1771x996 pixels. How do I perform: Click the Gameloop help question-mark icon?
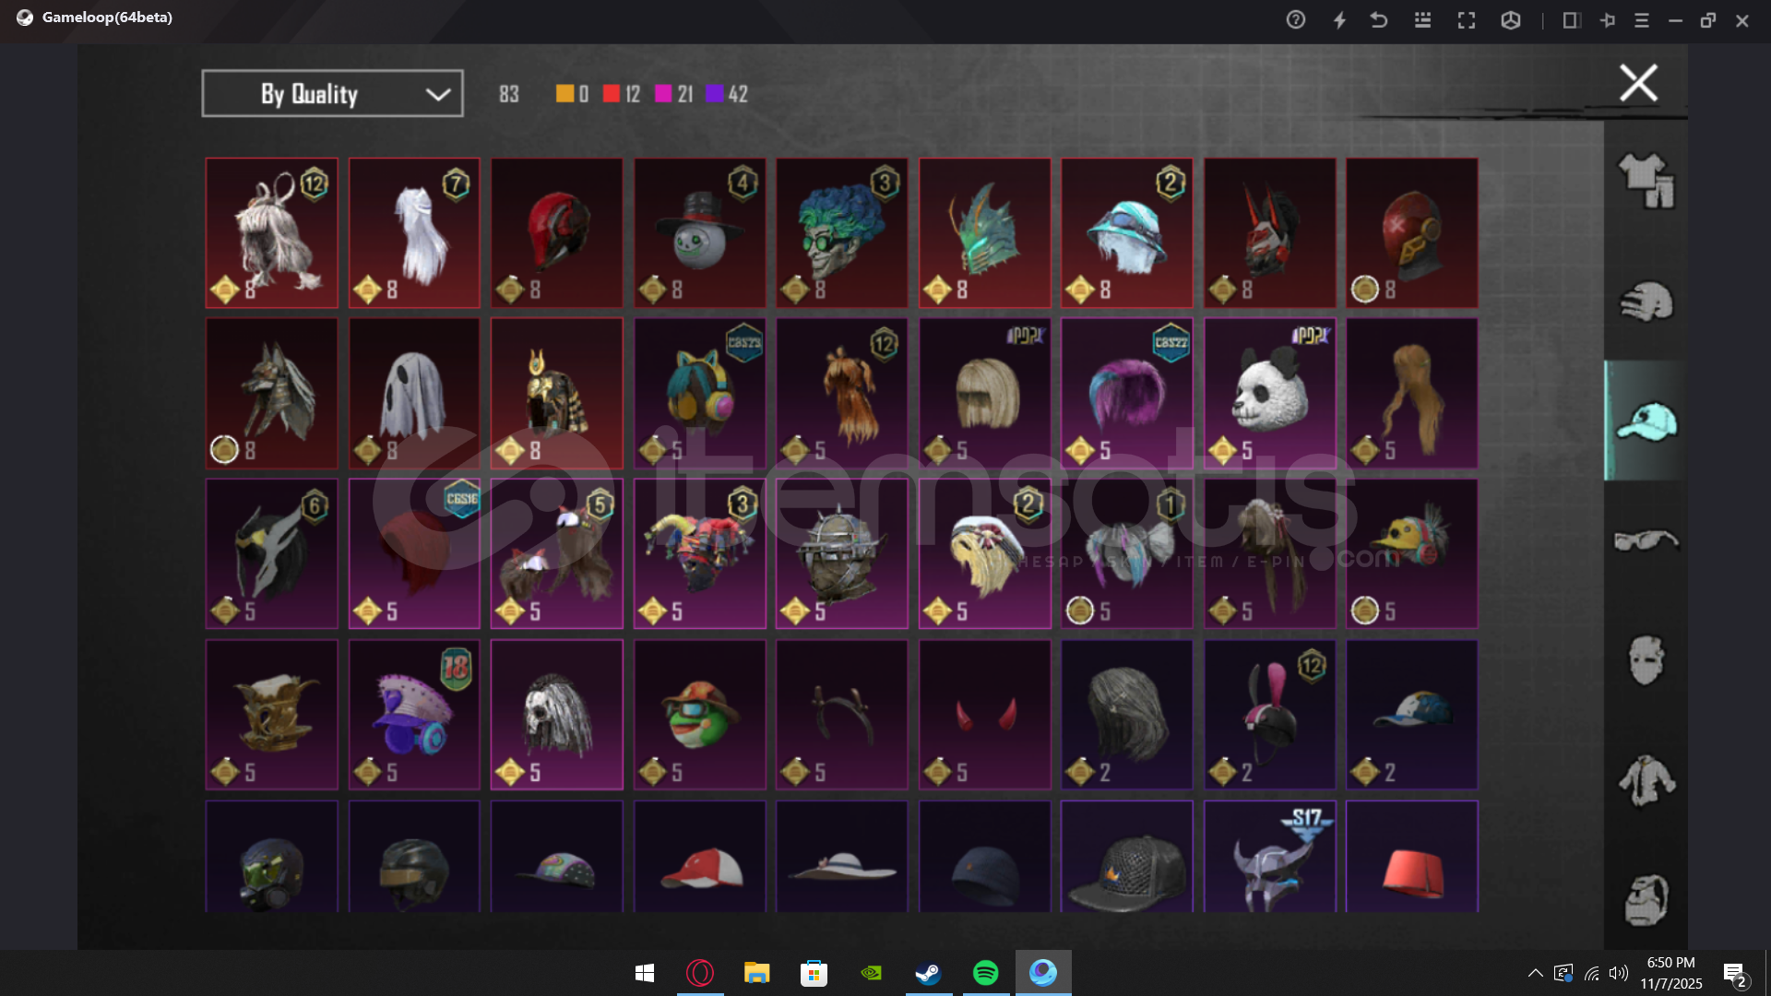pyautogui.click(x=1296, y=20)
